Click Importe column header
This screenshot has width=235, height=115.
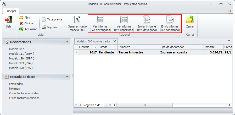click(x=214, y=47)
